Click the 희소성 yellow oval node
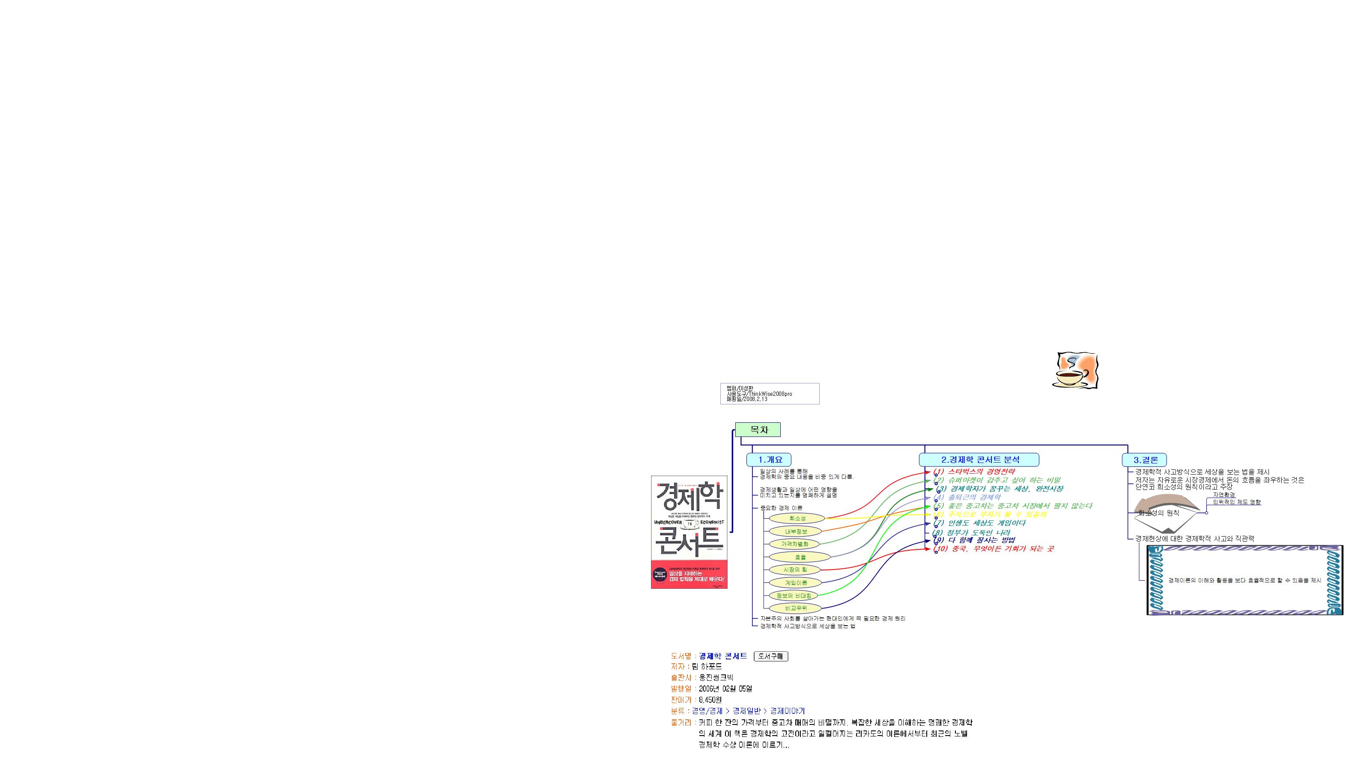1355x757 pixels. (x=797, y=518)
